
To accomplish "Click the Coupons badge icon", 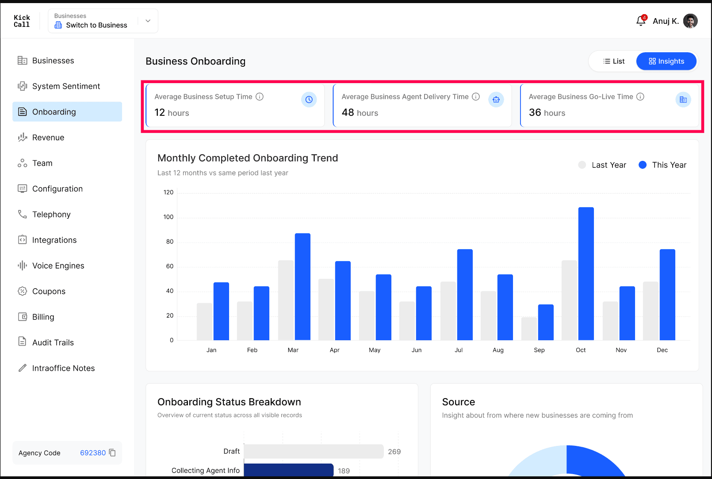I will (x=22, y=291).
